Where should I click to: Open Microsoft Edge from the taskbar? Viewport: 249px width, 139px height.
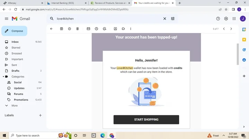click(102, 136)
